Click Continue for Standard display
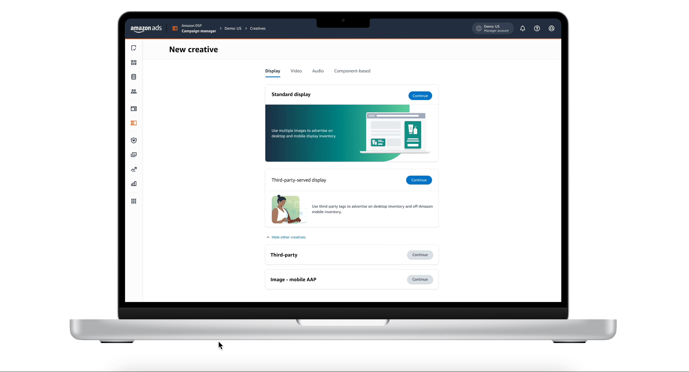The width and height of the screenshot is (689, 372). [x=420, y=96]
